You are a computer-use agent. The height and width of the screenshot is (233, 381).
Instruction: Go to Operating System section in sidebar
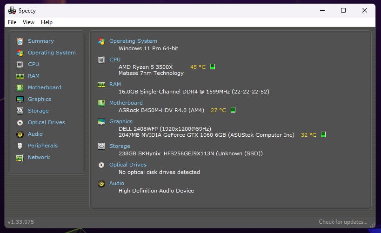pyautogui.click(x=52, y=53)
